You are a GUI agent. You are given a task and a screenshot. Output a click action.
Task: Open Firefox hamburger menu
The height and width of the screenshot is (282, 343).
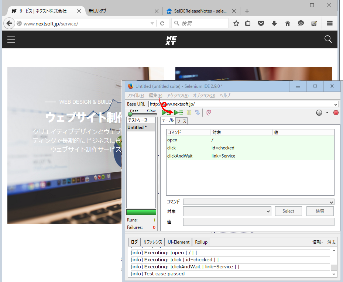coord(330,23)
